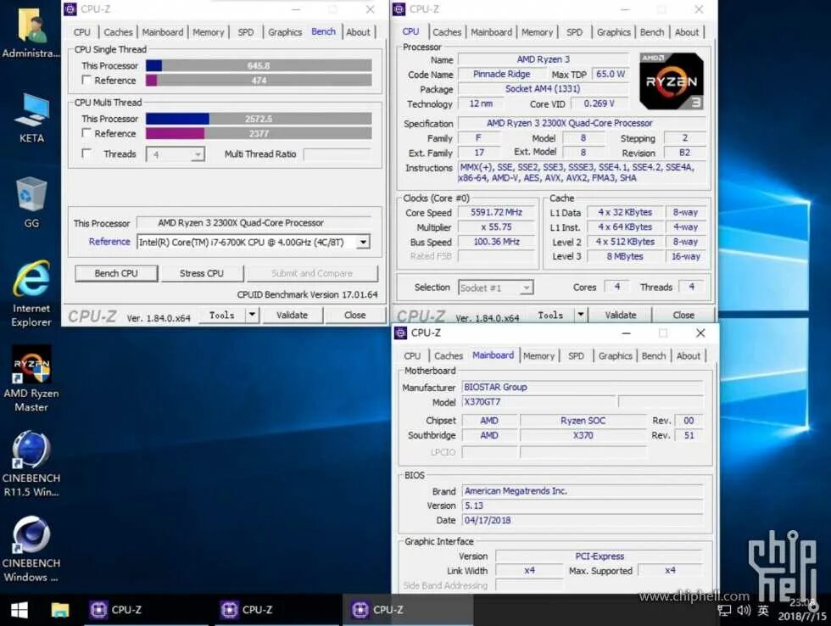Click Reference link label in Bench window
Image resolution: width=831 pixels, height=626 pixels.
[x=109, y=242]
